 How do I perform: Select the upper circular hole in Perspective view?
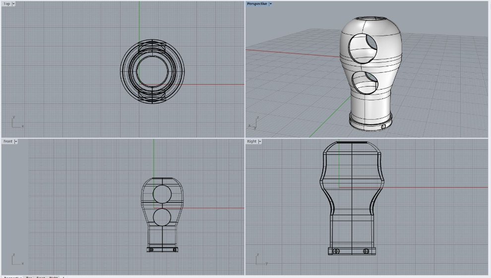point(363,50)
